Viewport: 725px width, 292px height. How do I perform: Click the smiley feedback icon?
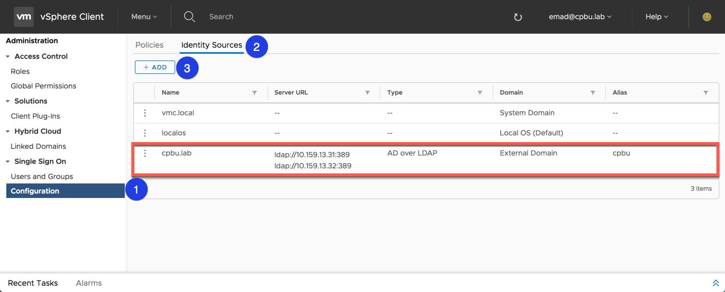[x=707, y=17]
